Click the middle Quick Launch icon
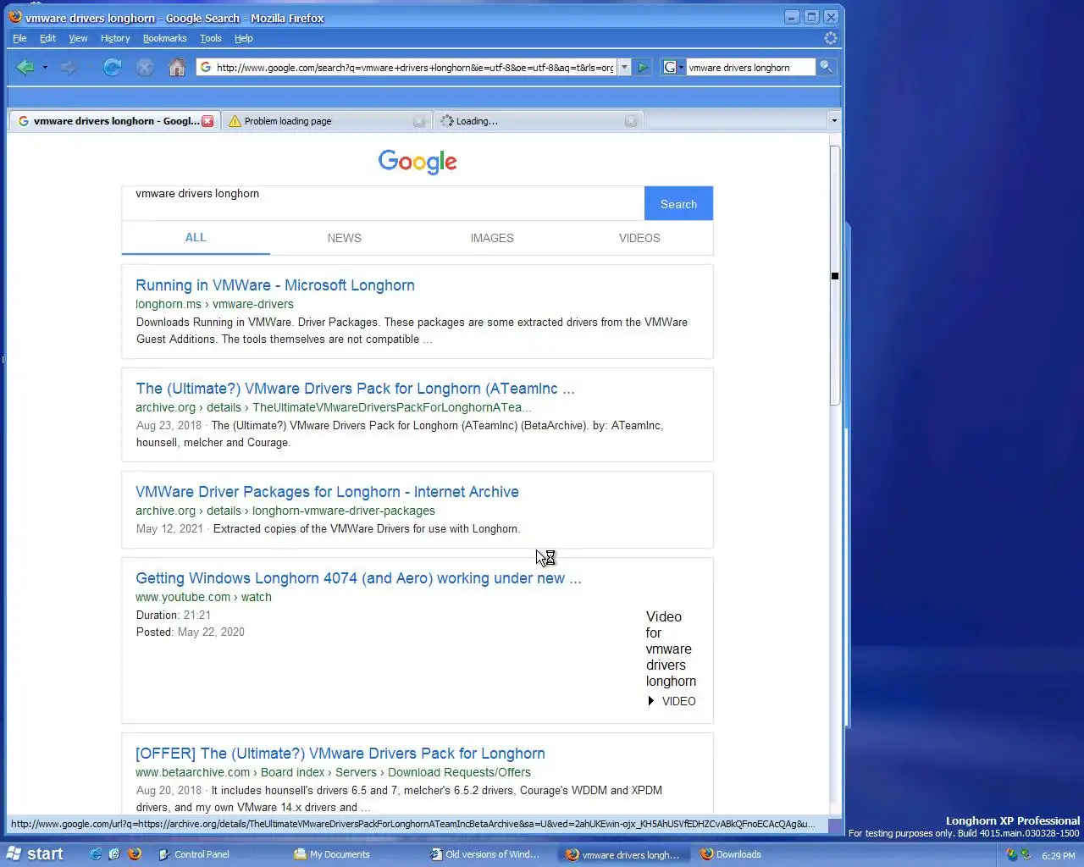The image size is (1084, 867). (114, 854)
